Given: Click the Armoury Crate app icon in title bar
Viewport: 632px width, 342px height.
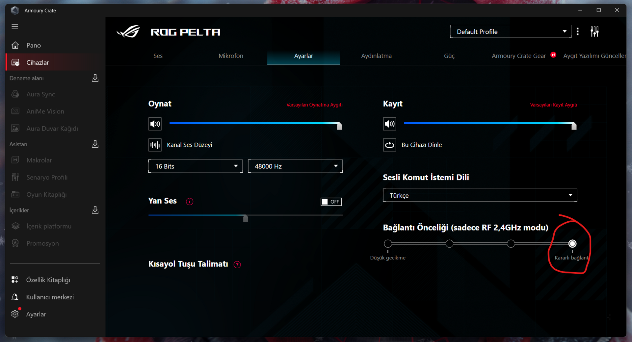Looking at the screenshot, I should coord(15,10).
